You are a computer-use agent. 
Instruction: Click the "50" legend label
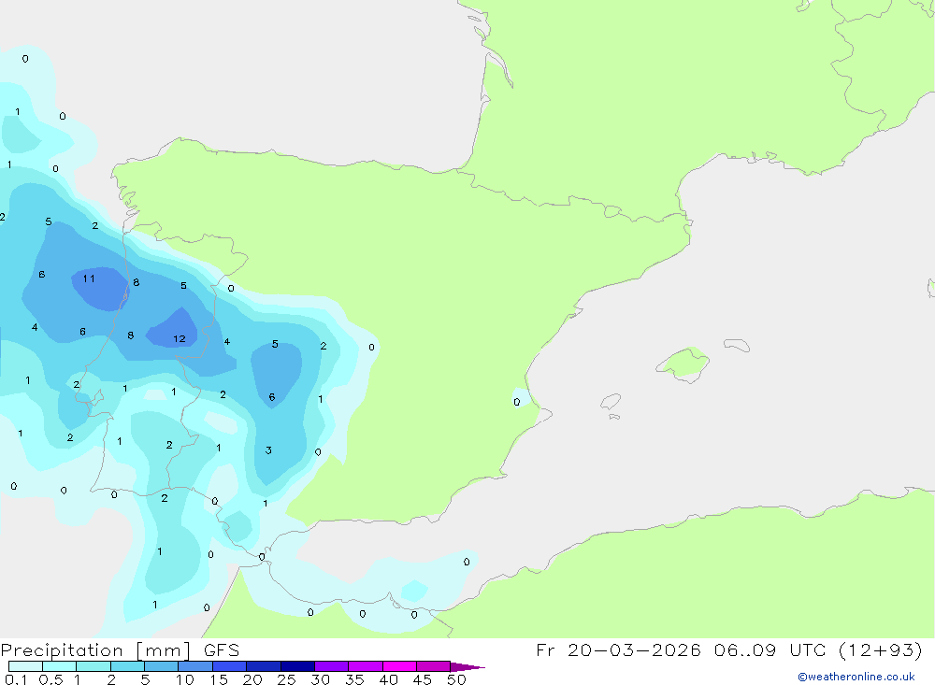pyautogui.click(x=456, y=679)
